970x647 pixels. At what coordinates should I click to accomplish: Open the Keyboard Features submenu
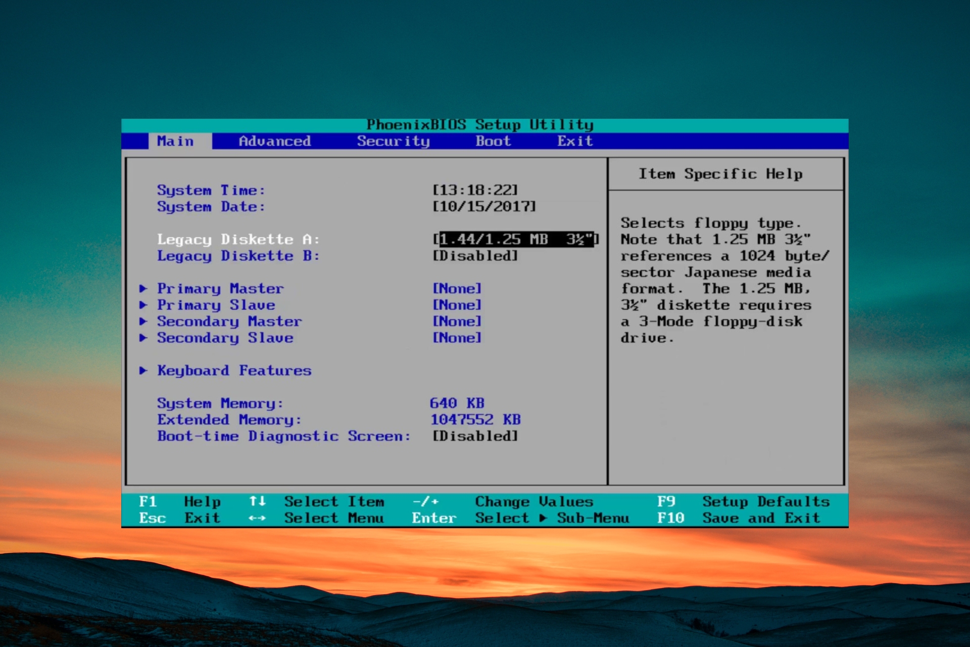pos(234,371)
